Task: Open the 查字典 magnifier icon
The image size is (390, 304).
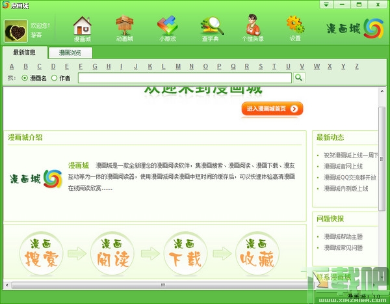Action: (x=211, y=28)
